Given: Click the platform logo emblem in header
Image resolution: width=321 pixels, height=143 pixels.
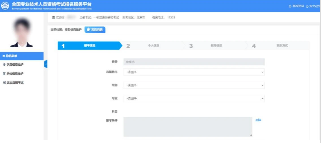Looking at the screenshot, I should 5,6.
